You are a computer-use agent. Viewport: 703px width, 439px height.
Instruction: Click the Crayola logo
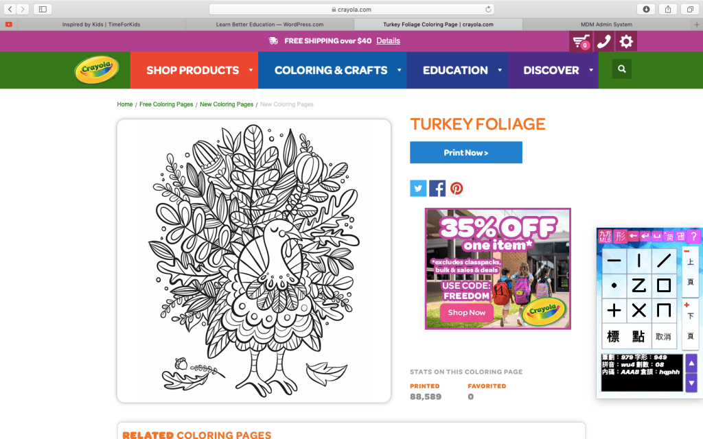pyautogui.click(x=97, y=70)
